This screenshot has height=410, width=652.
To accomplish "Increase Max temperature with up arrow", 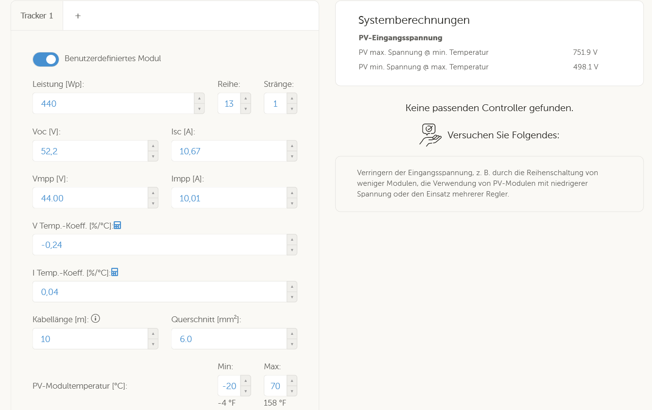I will 292,380.
